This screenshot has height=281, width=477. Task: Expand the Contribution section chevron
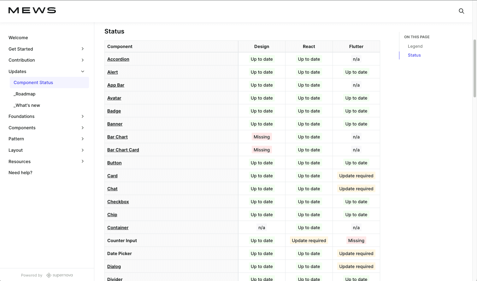83,60
